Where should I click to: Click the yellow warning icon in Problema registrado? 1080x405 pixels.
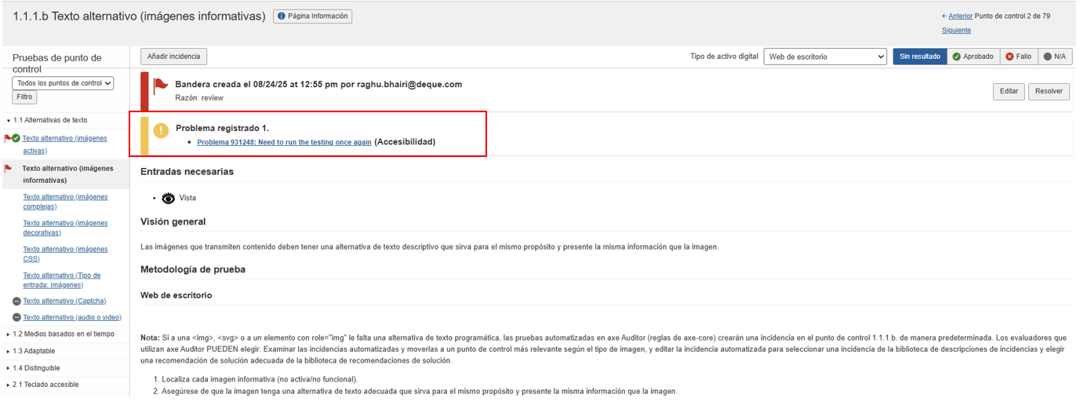coord(161,130)
